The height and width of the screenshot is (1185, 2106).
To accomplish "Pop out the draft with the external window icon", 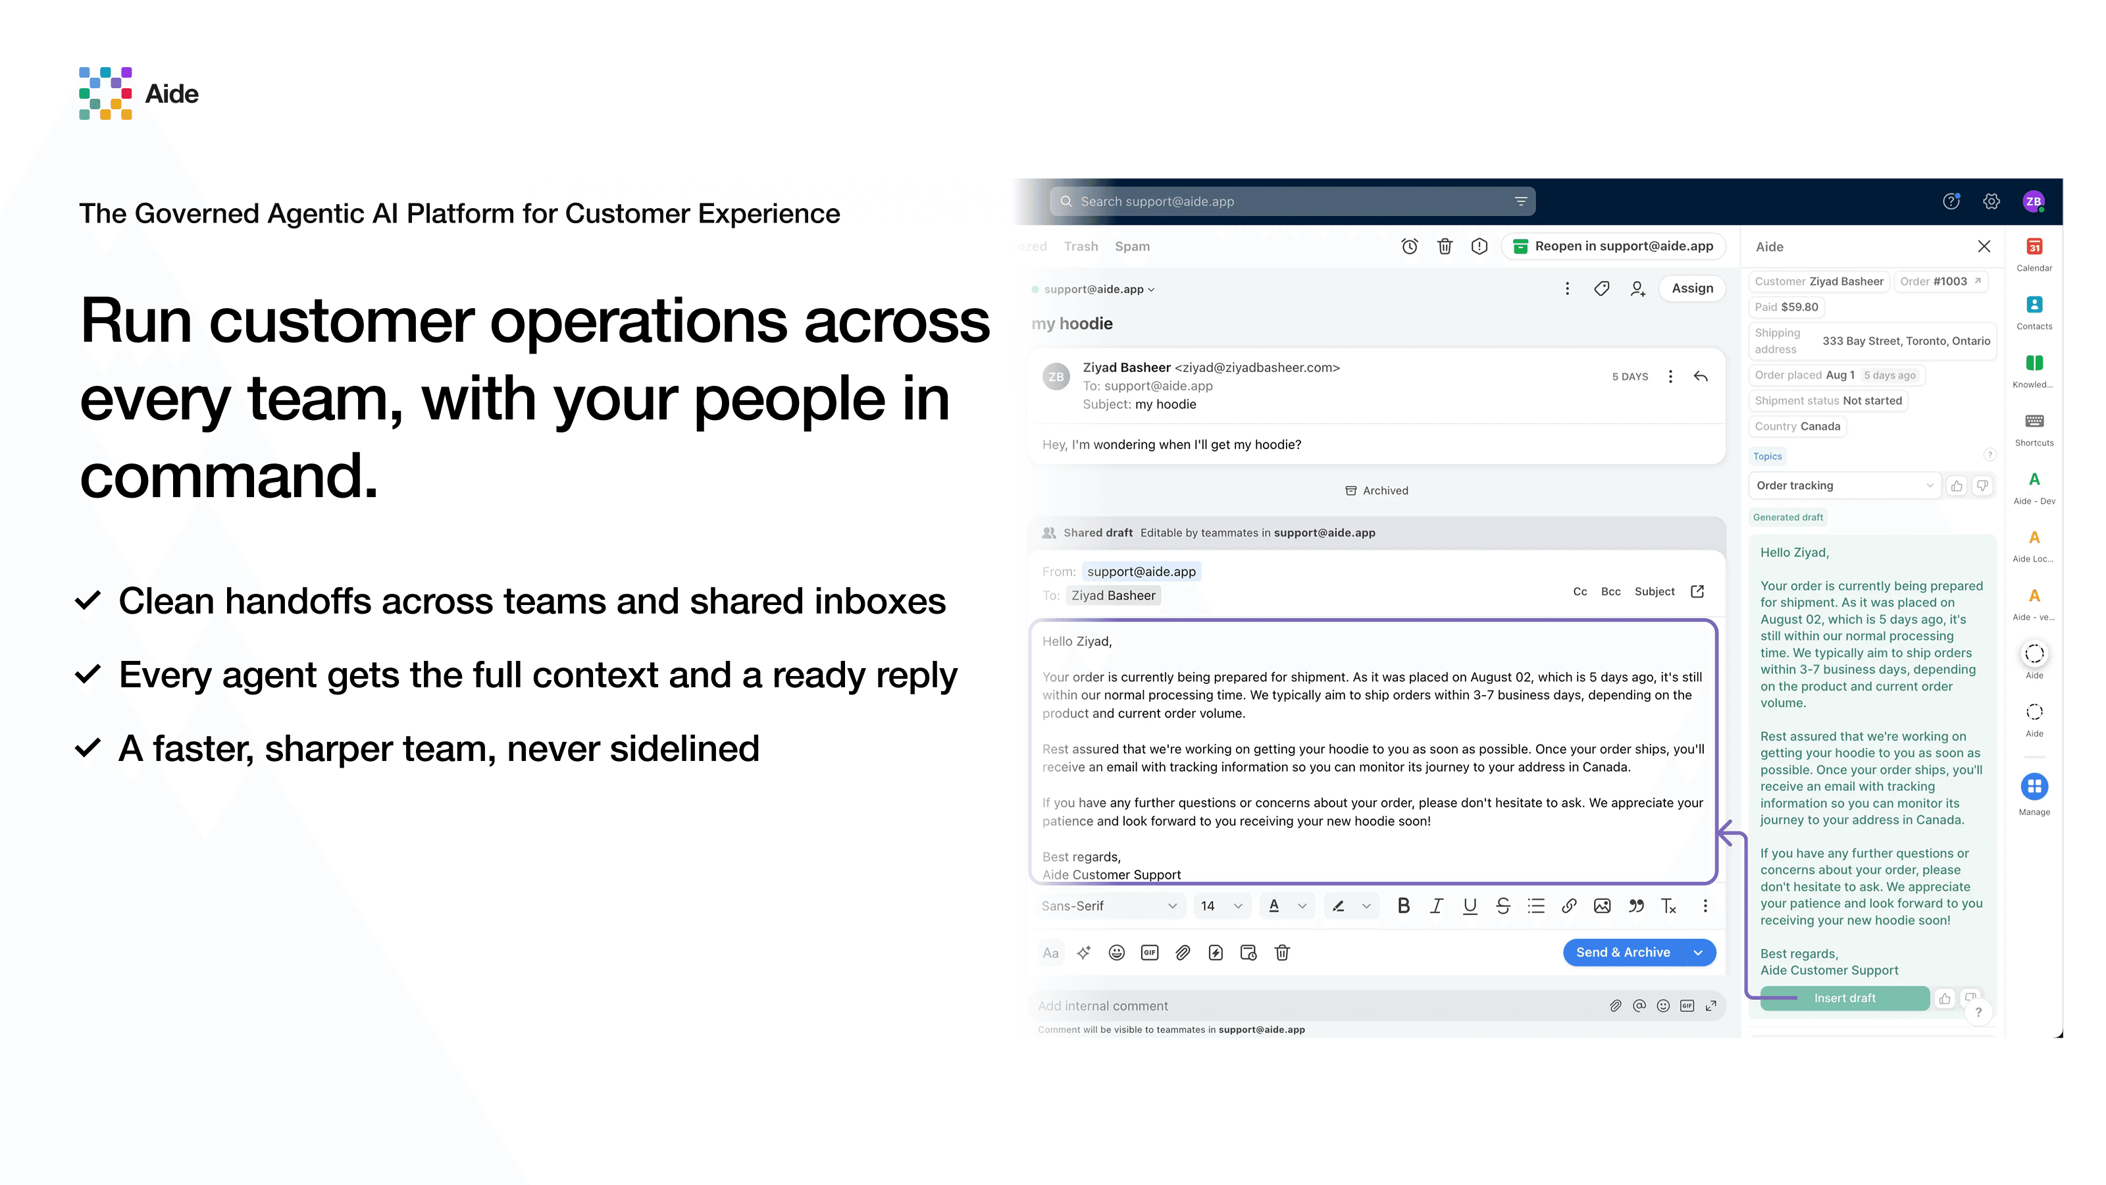I will [x=1697, y=591].
